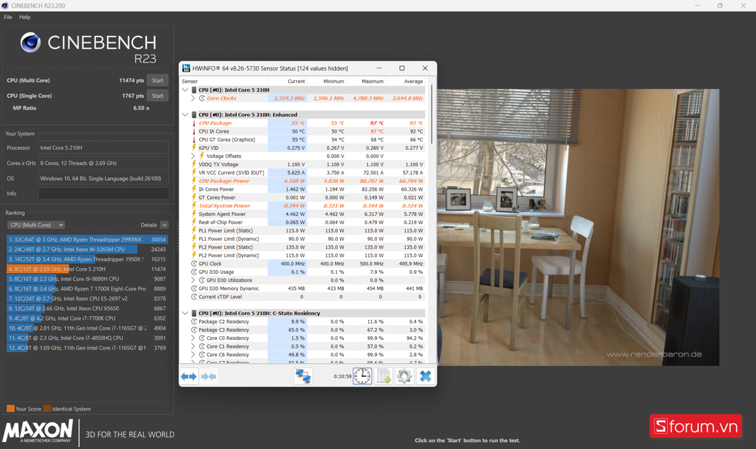Select ranking row Intel Core i7-7700K CPU
This screenshot has width=756, height=449.
tap(88, 318)
